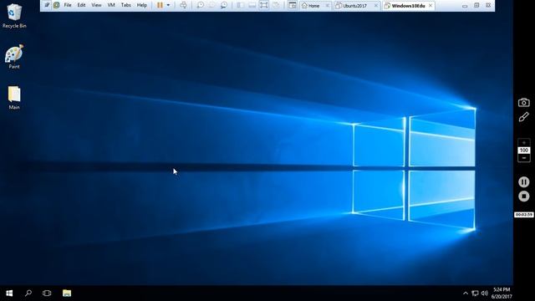
Task: Decrease zoom with the minus button
Action: 524,158
